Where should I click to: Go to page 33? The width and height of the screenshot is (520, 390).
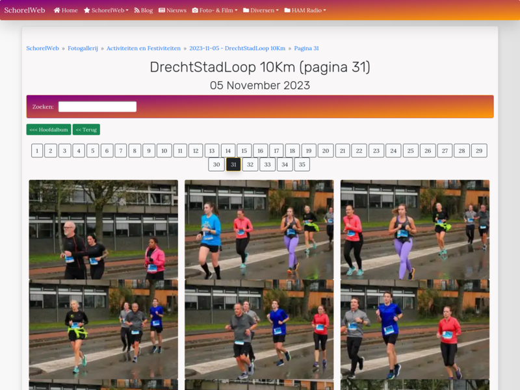268,164
